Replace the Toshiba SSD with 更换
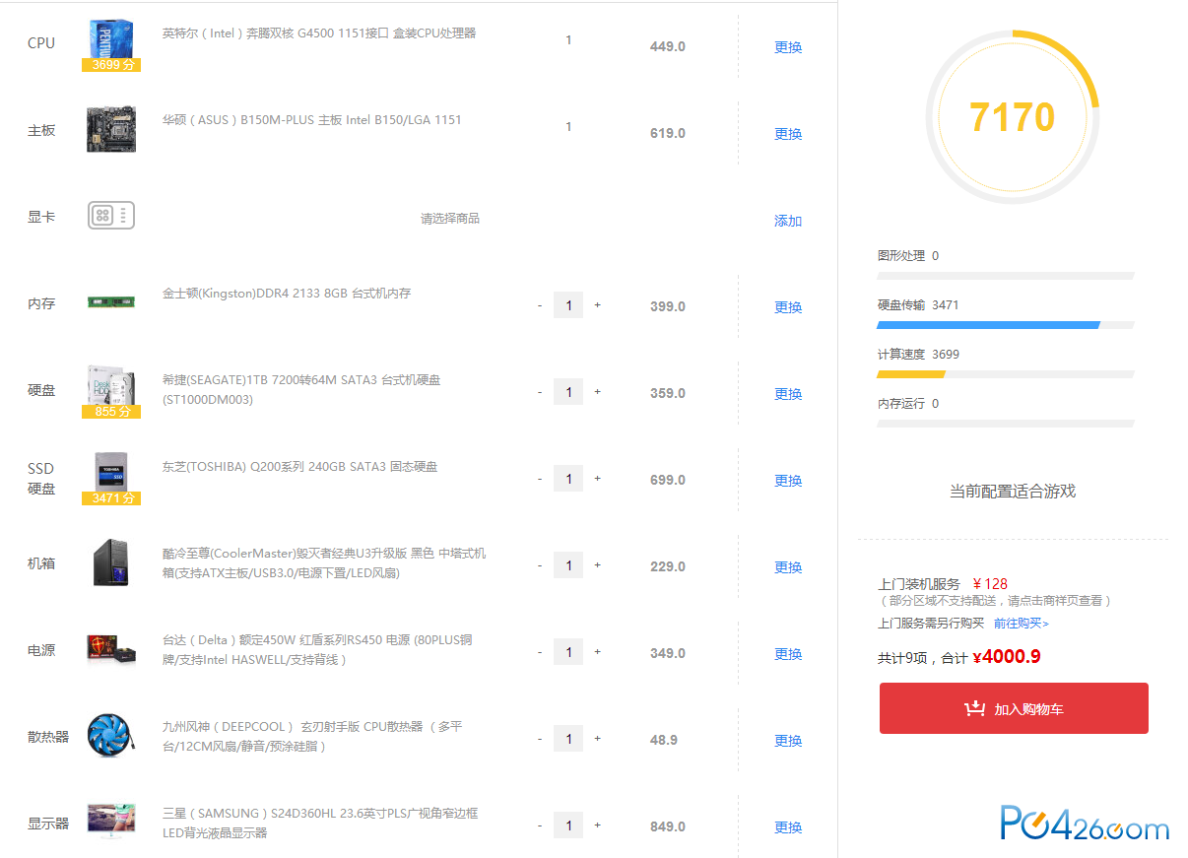This screenshot has height=858, width=1188. click(x=788, y=481)
